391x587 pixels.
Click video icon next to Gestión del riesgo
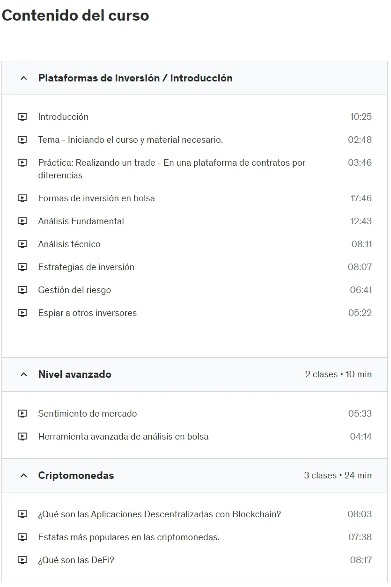click(x=22, y=290)
